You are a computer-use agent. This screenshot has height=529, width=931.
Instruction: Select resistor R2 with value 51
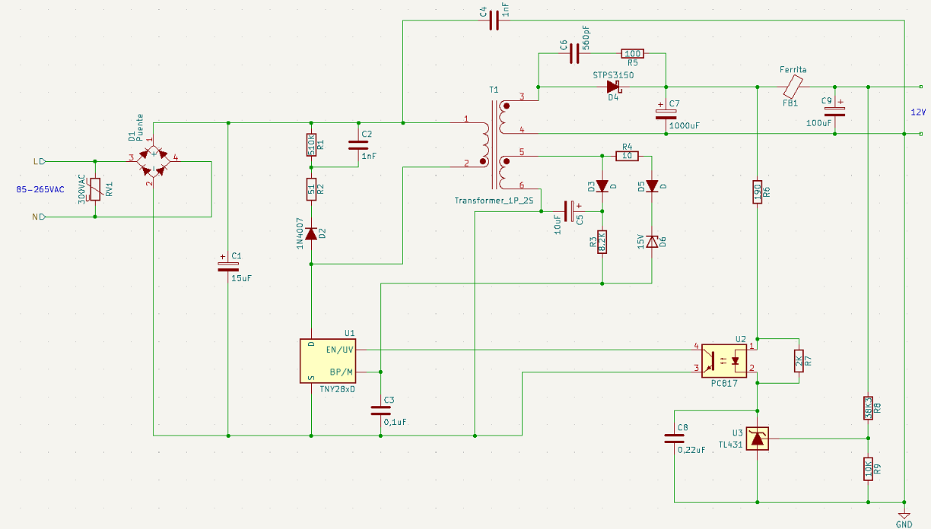point(311,188)
